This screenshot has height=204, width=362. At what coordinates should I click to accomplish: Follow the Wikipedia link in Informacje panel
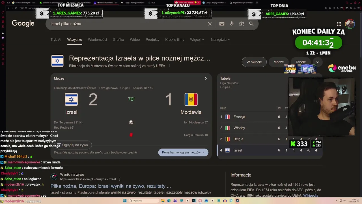[x=311, y=195]
